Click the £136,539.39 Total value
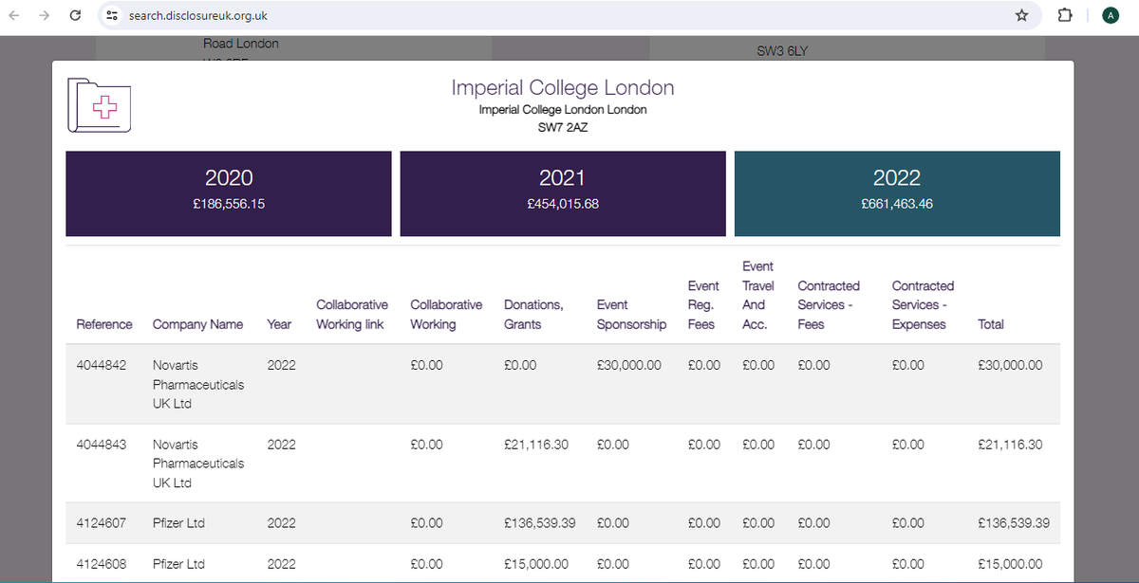The height and width of the screenshot is (583, 1139). [1014, 522]
